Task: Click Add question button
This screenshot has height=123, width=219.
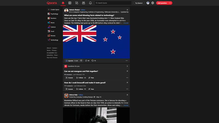Action: pyautogui.click(x=162, y=3)
